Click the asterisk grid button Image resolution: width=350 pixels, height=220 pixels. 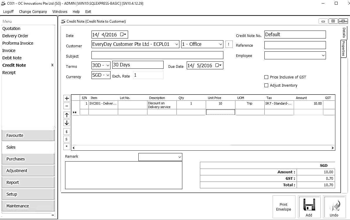click(67, 147)
